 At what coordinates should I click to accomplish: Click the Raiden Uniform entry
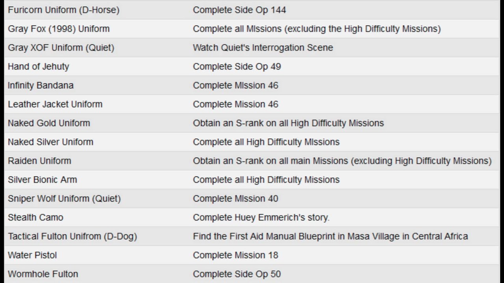pyautogui.click(x=39, y=161)
